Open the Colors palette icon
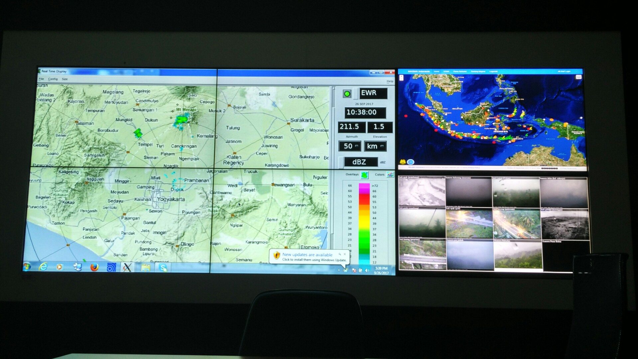Image resolution: width=638 pixels, height=359 pixels. (390, 175)
